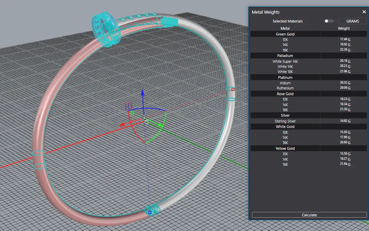Screen dimensions: 369x231
Task: Toggle the Selected Materials switch
Action: point(329,21)
